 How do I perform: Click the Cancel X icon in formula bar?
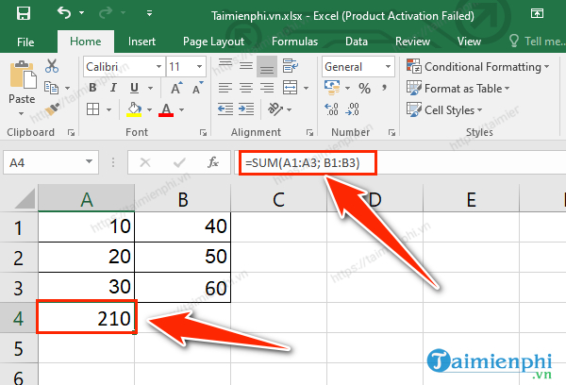[x=145, y=162]
